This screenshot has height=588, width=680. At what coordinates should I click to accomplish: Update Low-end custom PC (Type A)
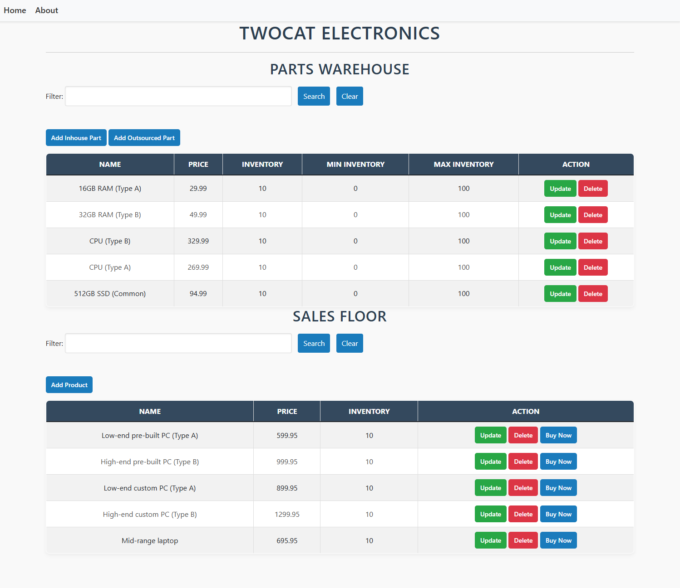(491, 488)
